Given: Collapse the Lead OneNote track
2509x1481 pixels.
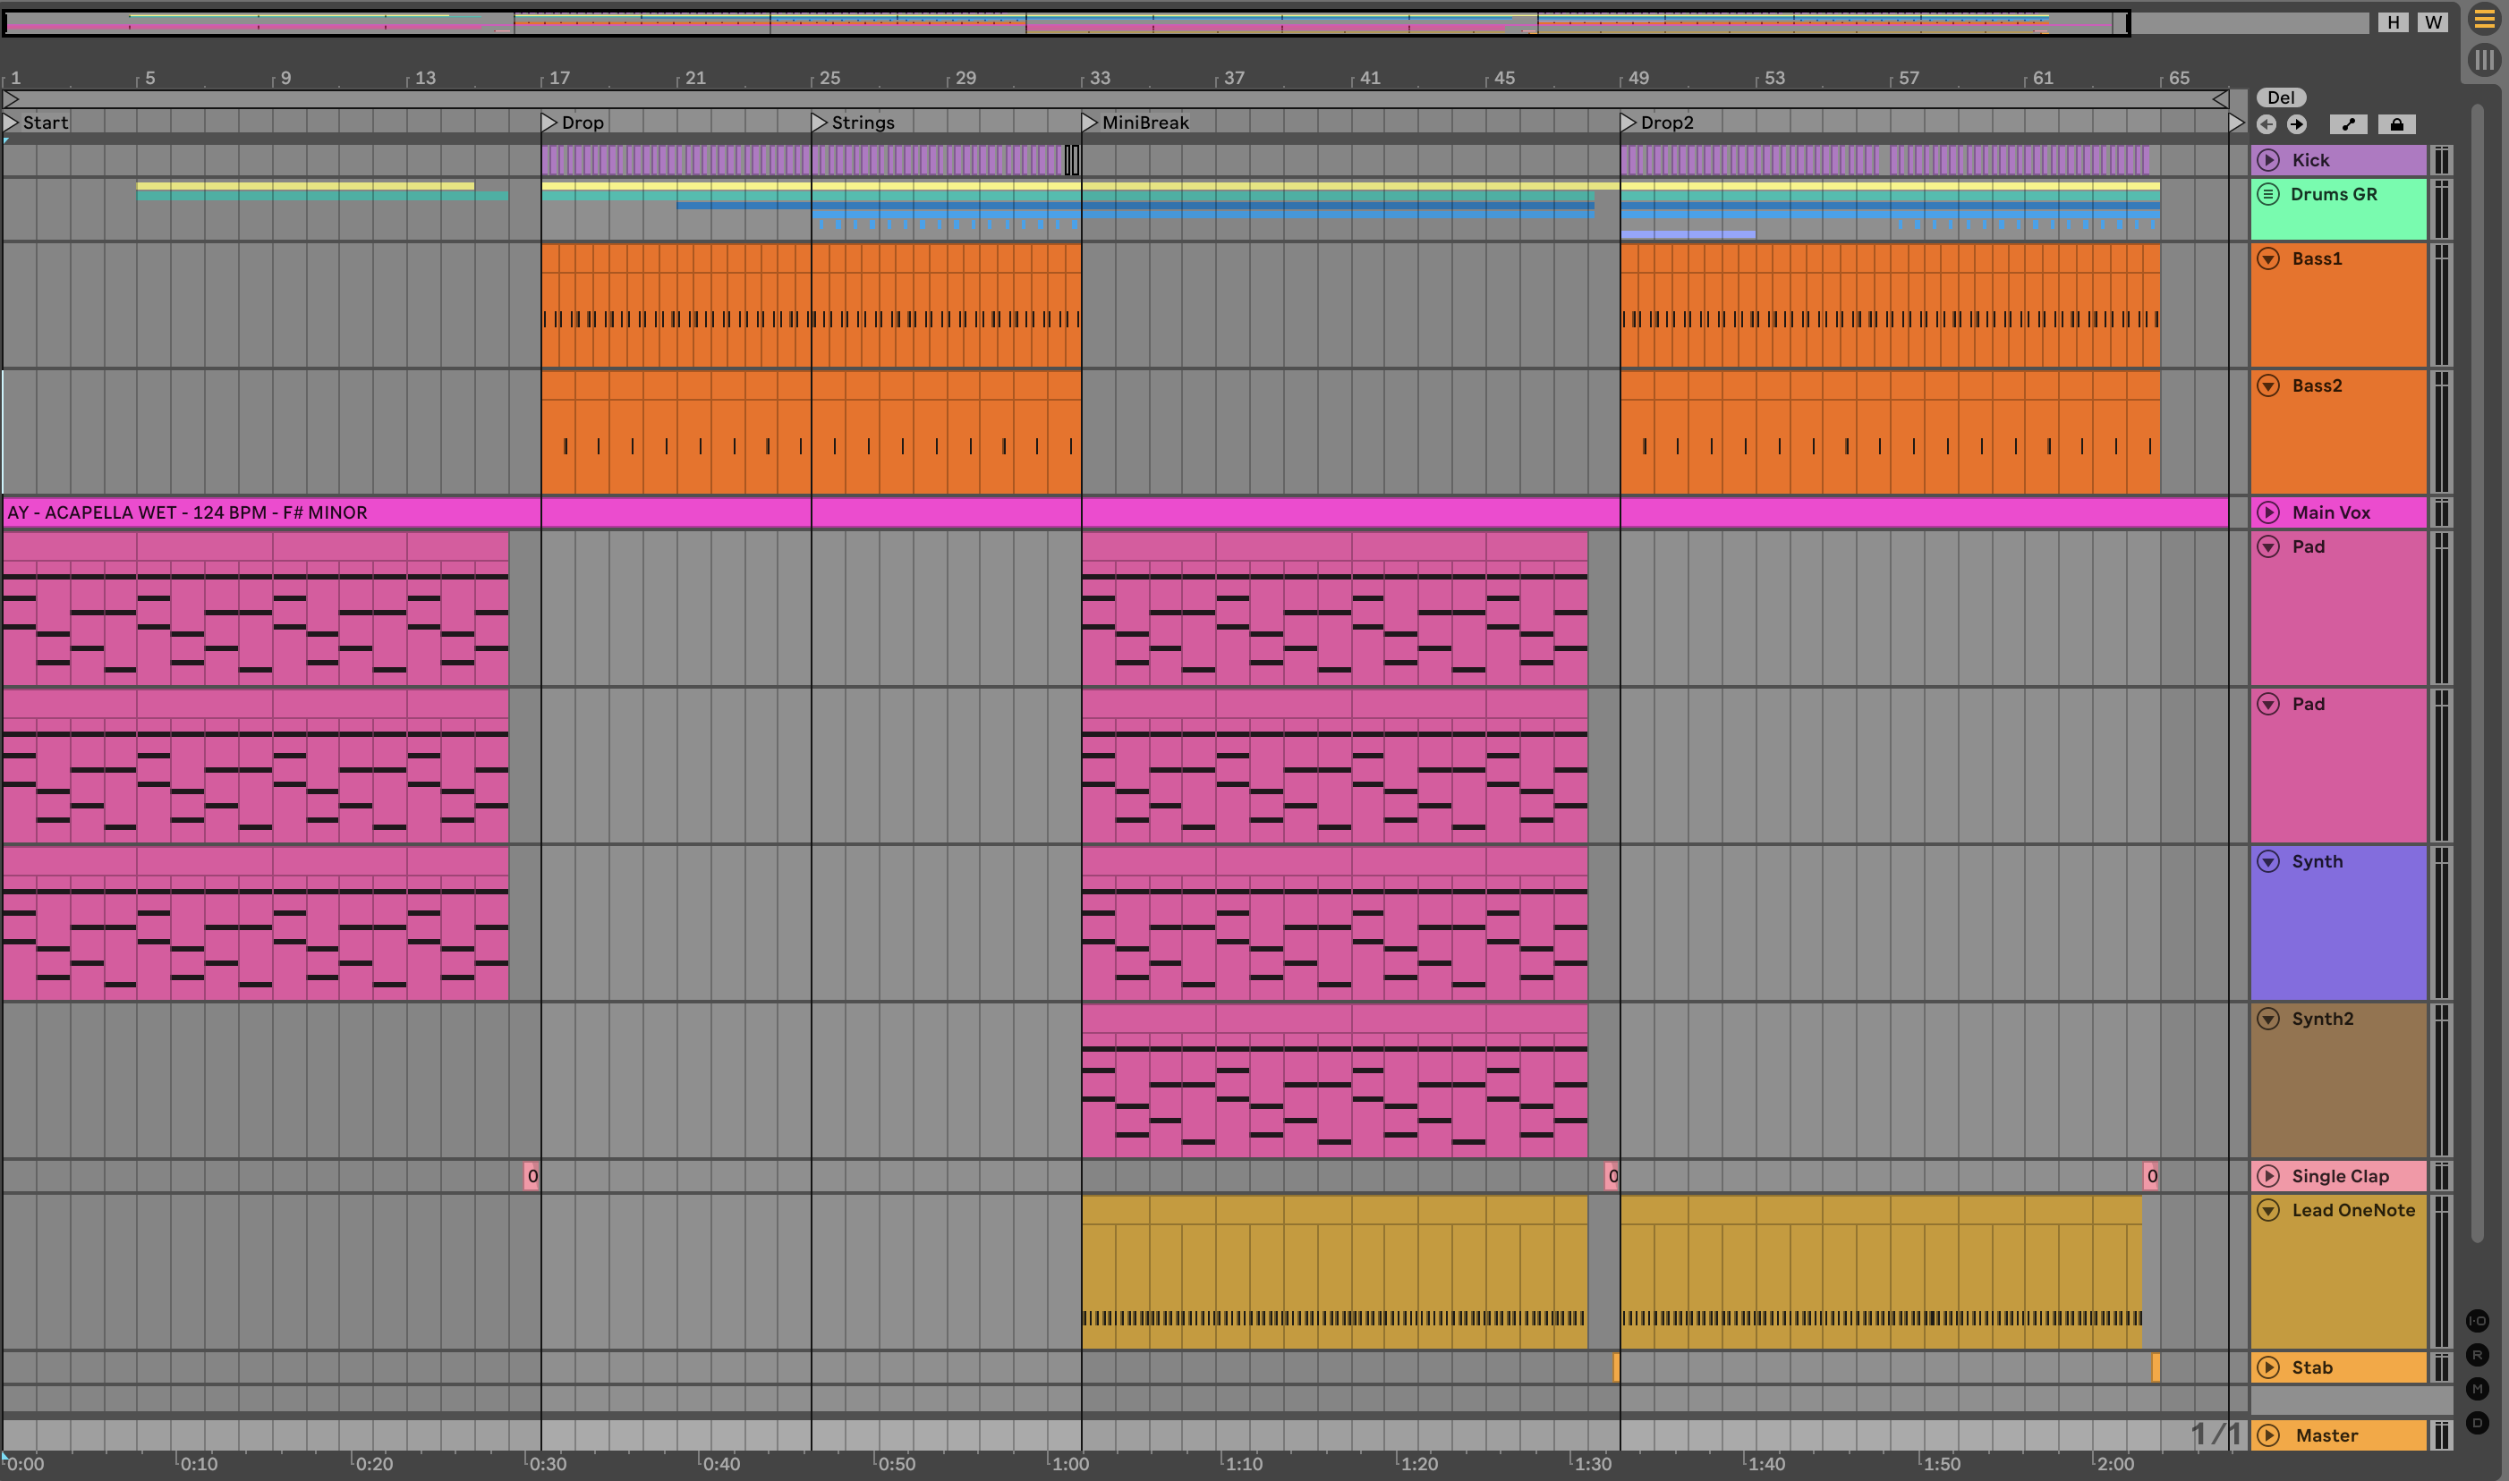Looking at the screenshot, I should (x=2268, y=1211).
